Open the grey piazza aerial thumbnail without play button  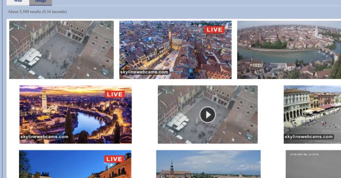(x=61, y=50)
